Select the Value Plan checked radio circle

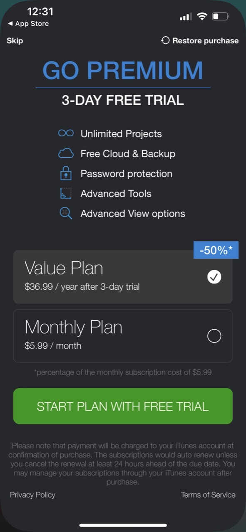click(x=214, y=277)
